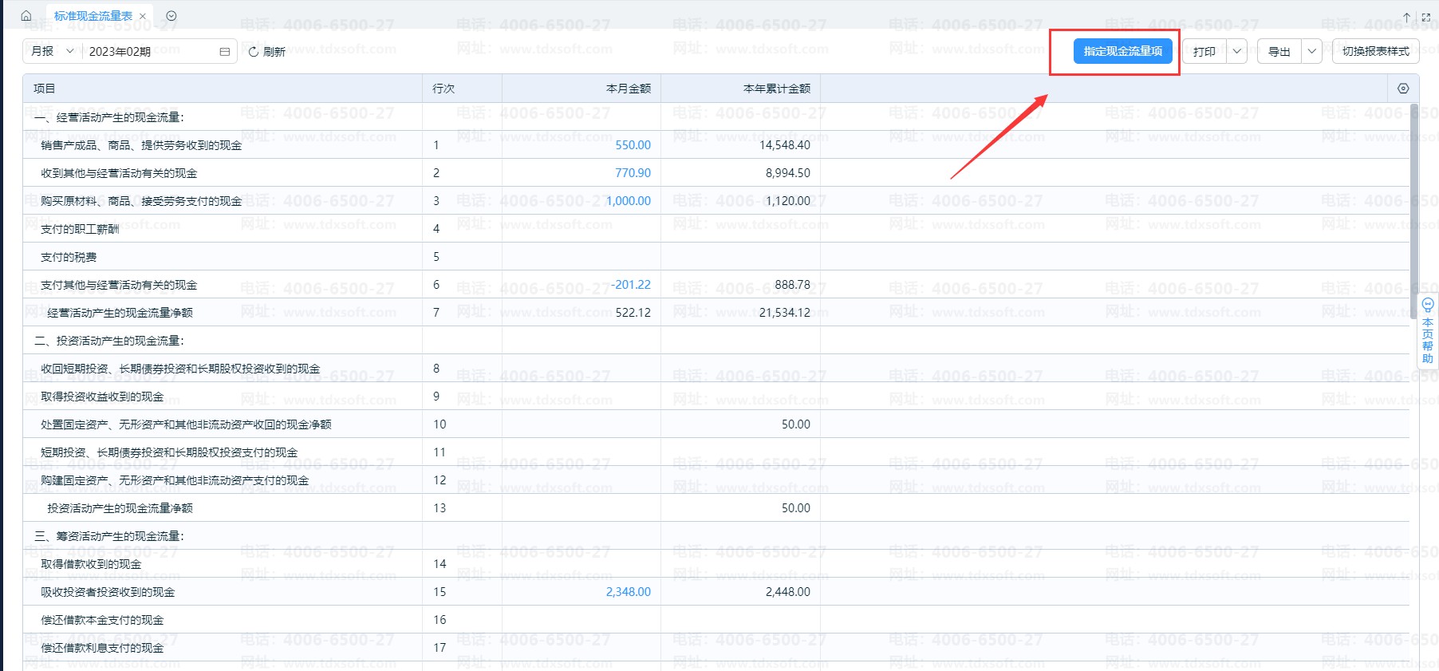
Task: Open the 550.00 amount link
Action: point(633,145)
